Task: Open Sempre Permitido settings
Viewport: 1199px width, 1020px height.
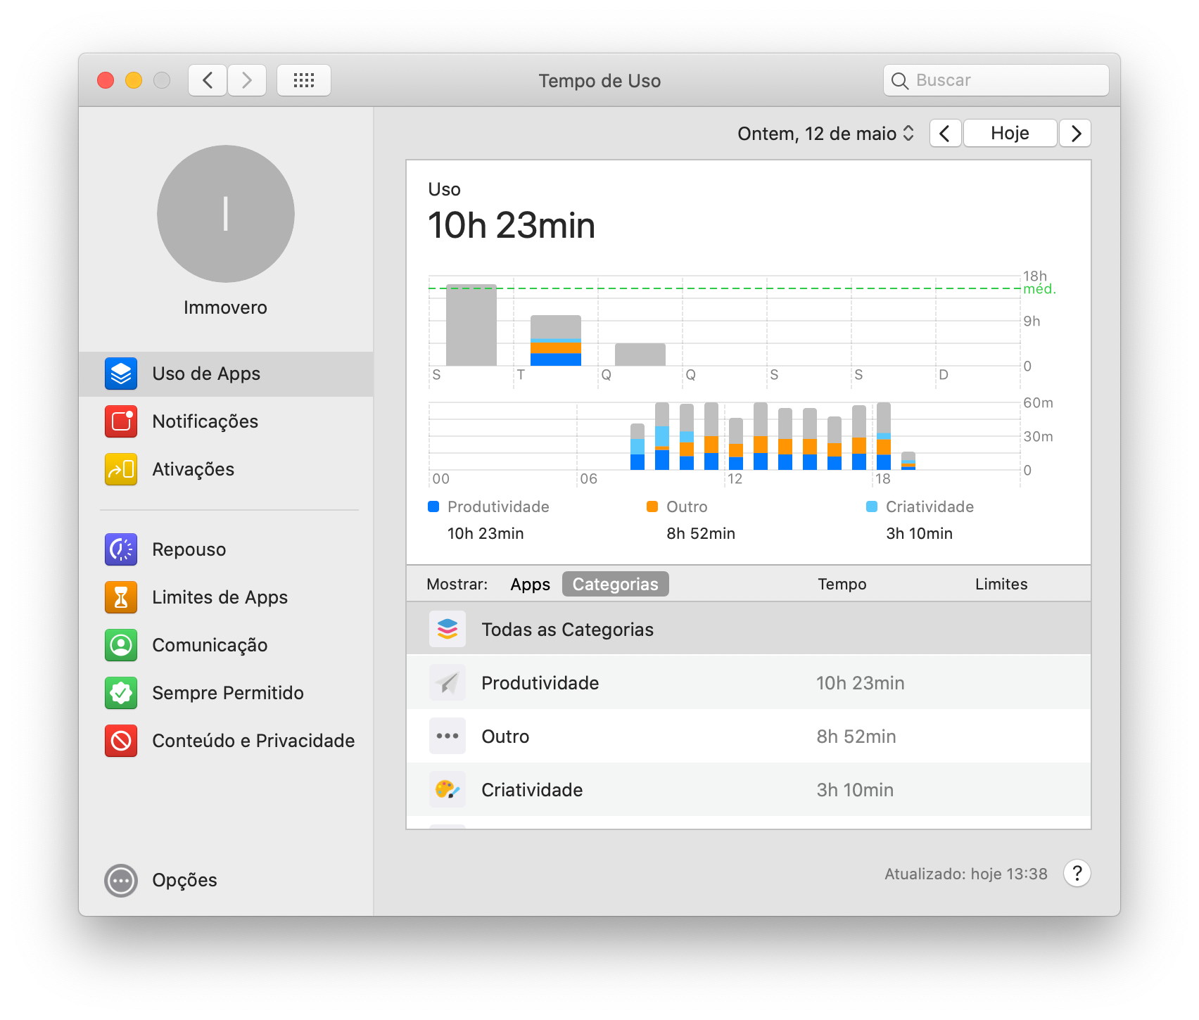Action: point(226,693)
